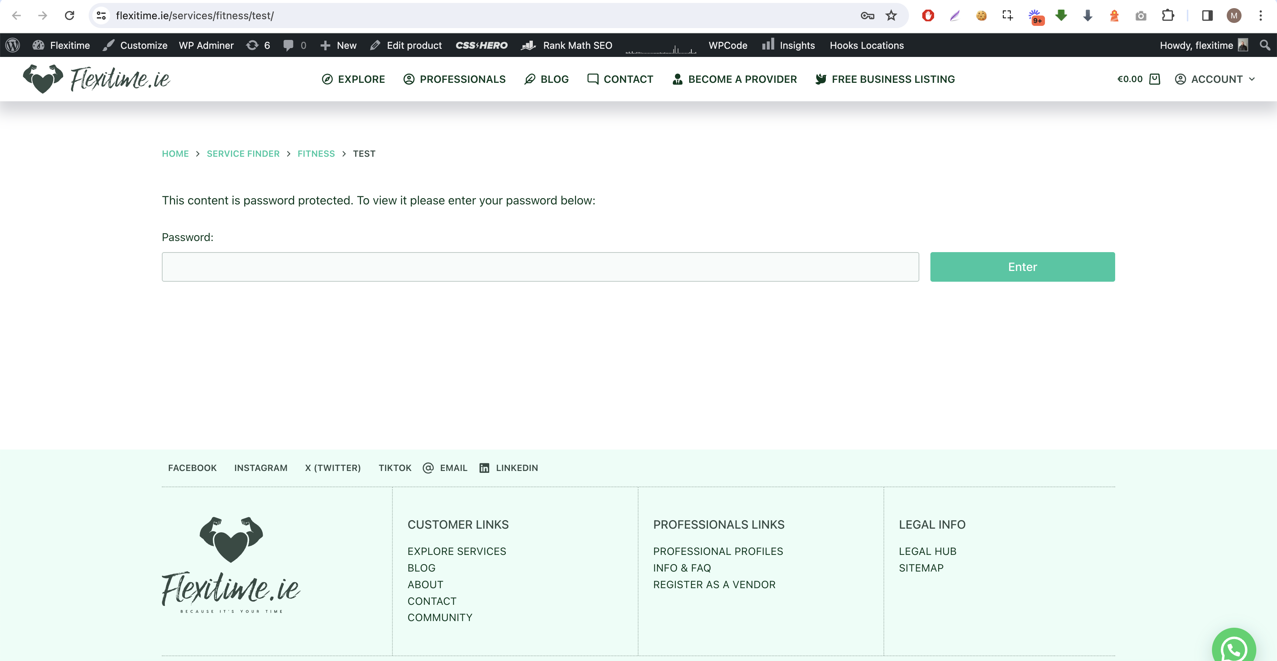Click the cookie extension icon
The image size is (1277, 661).
coord(981,16)
